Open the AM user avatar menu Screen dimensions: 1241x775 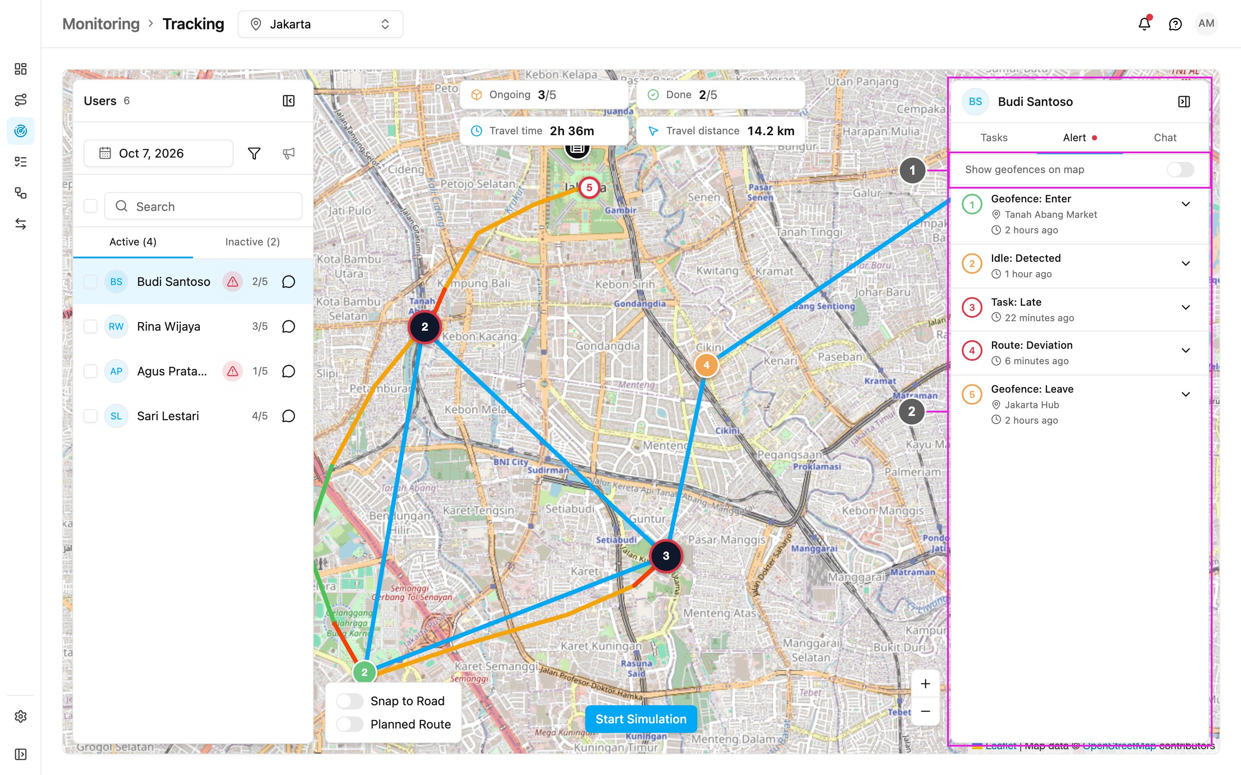pyautogui.click(x=1206, y=24)
